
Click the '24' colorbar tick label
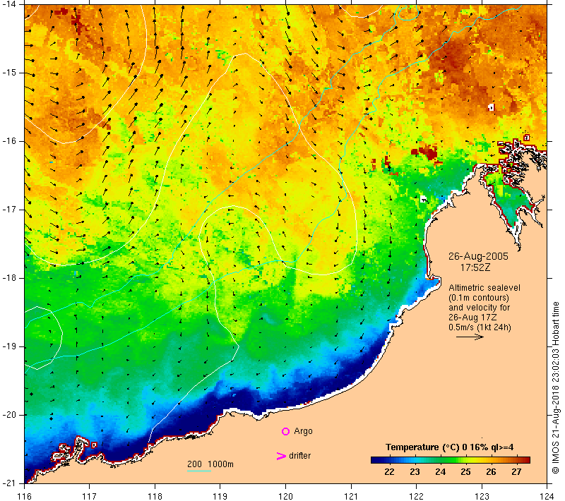440,472
